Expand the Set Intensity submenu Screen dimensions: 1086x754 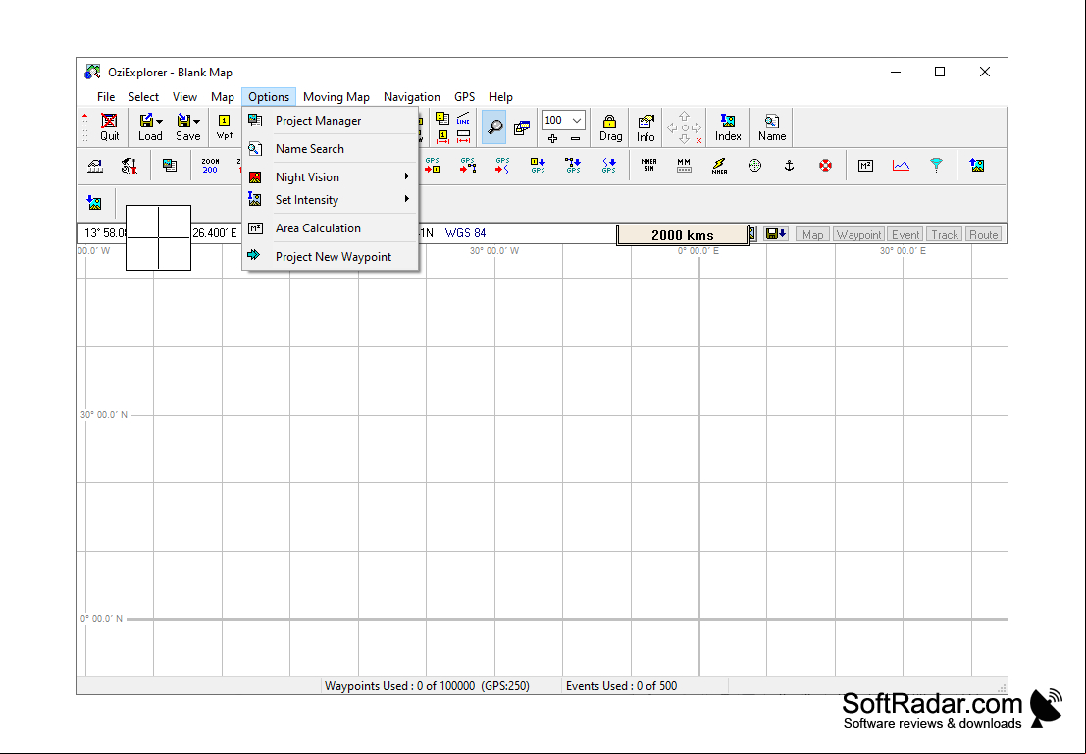click(331, 200)
